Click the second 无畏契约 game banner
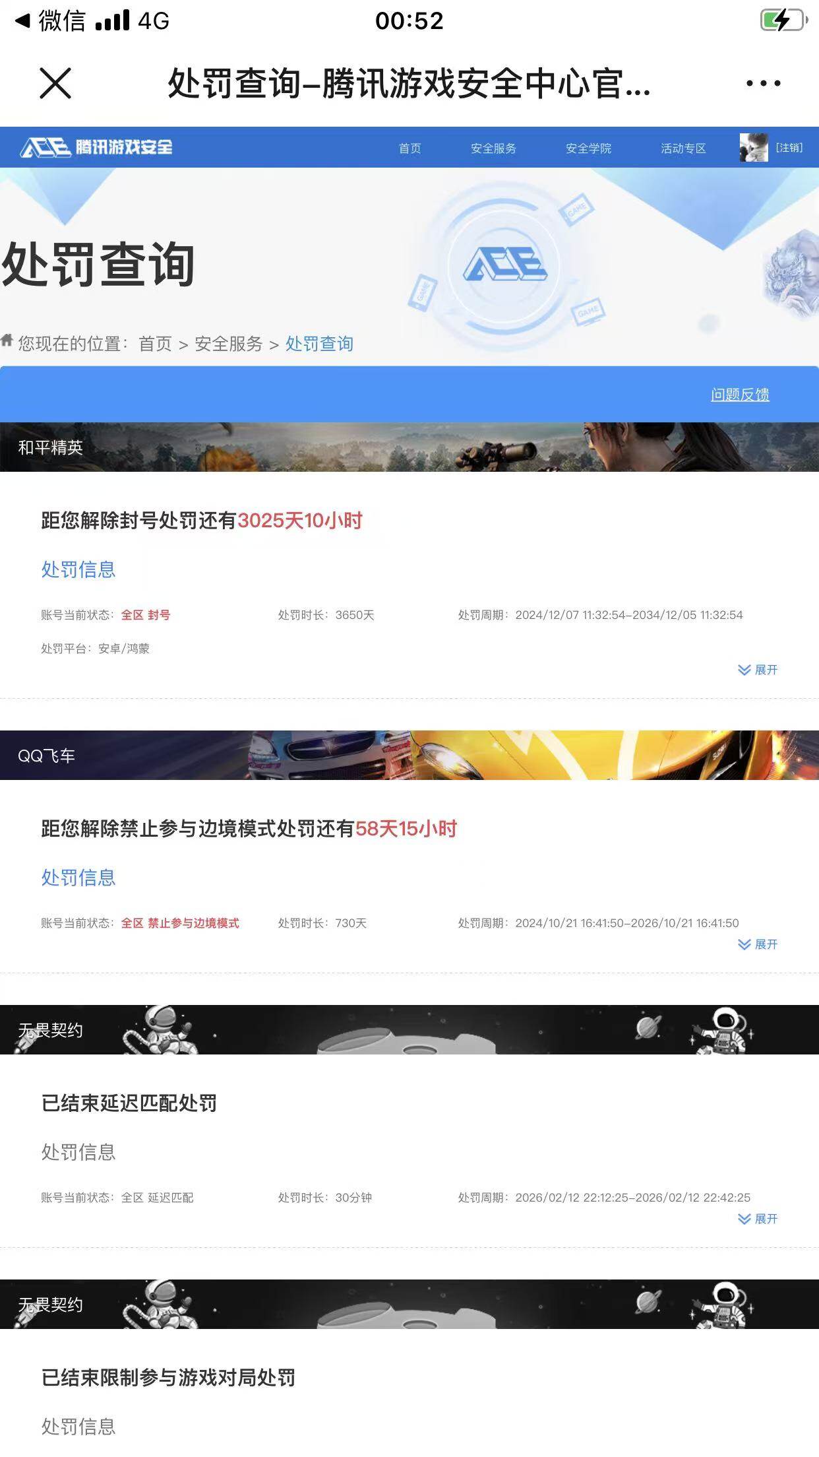 coord(409,1304)
